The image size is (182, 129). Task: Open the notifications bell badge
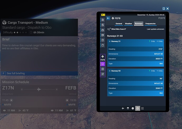click(103, 15)
